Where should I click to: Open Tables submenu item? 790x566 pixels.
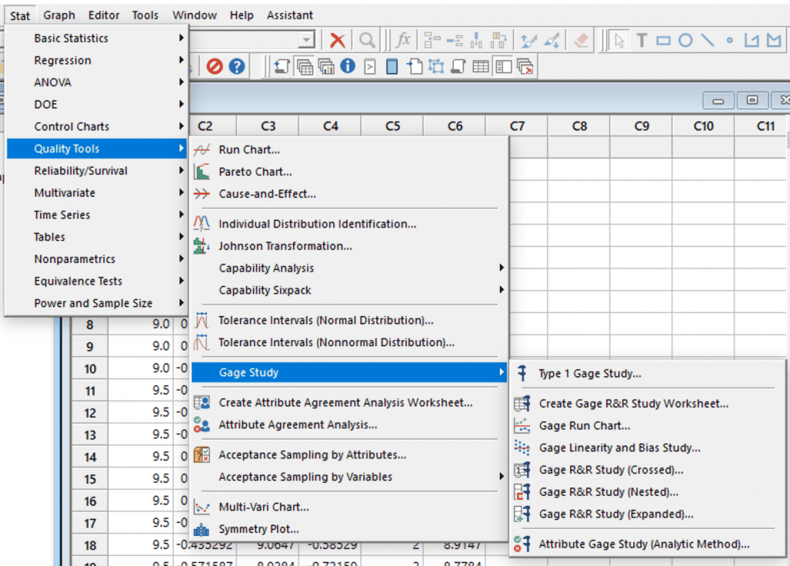click(96, 238)
